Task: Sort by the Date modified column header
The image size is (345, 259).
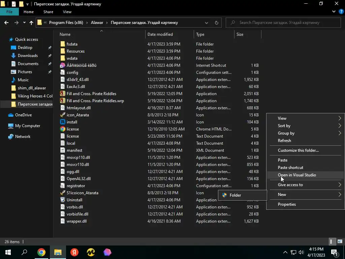Action: pyautogui.click(x=160, y=34)
